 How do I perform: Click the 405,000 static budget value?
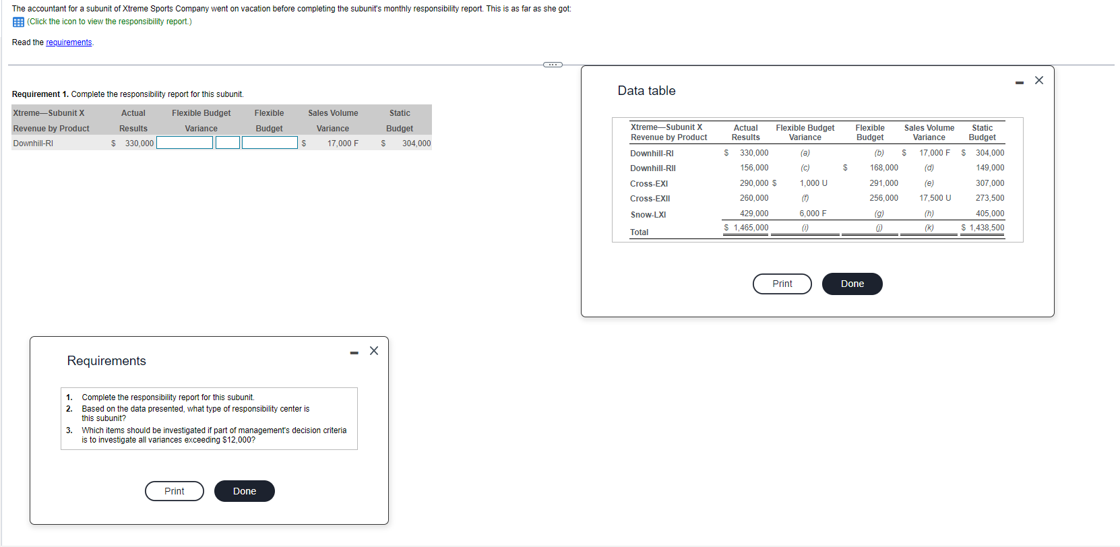990,214
